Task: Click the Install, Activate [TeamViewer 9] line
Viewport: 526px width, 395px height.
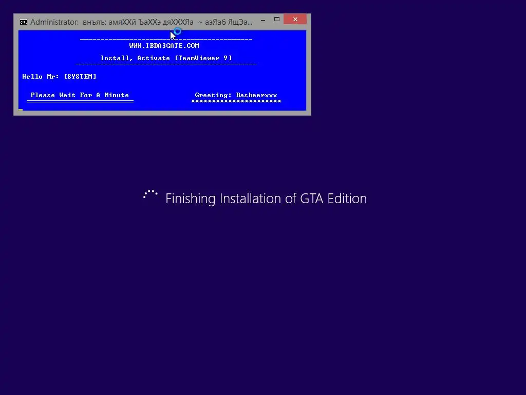Action: pyautogui.click(x=166, y=58)
